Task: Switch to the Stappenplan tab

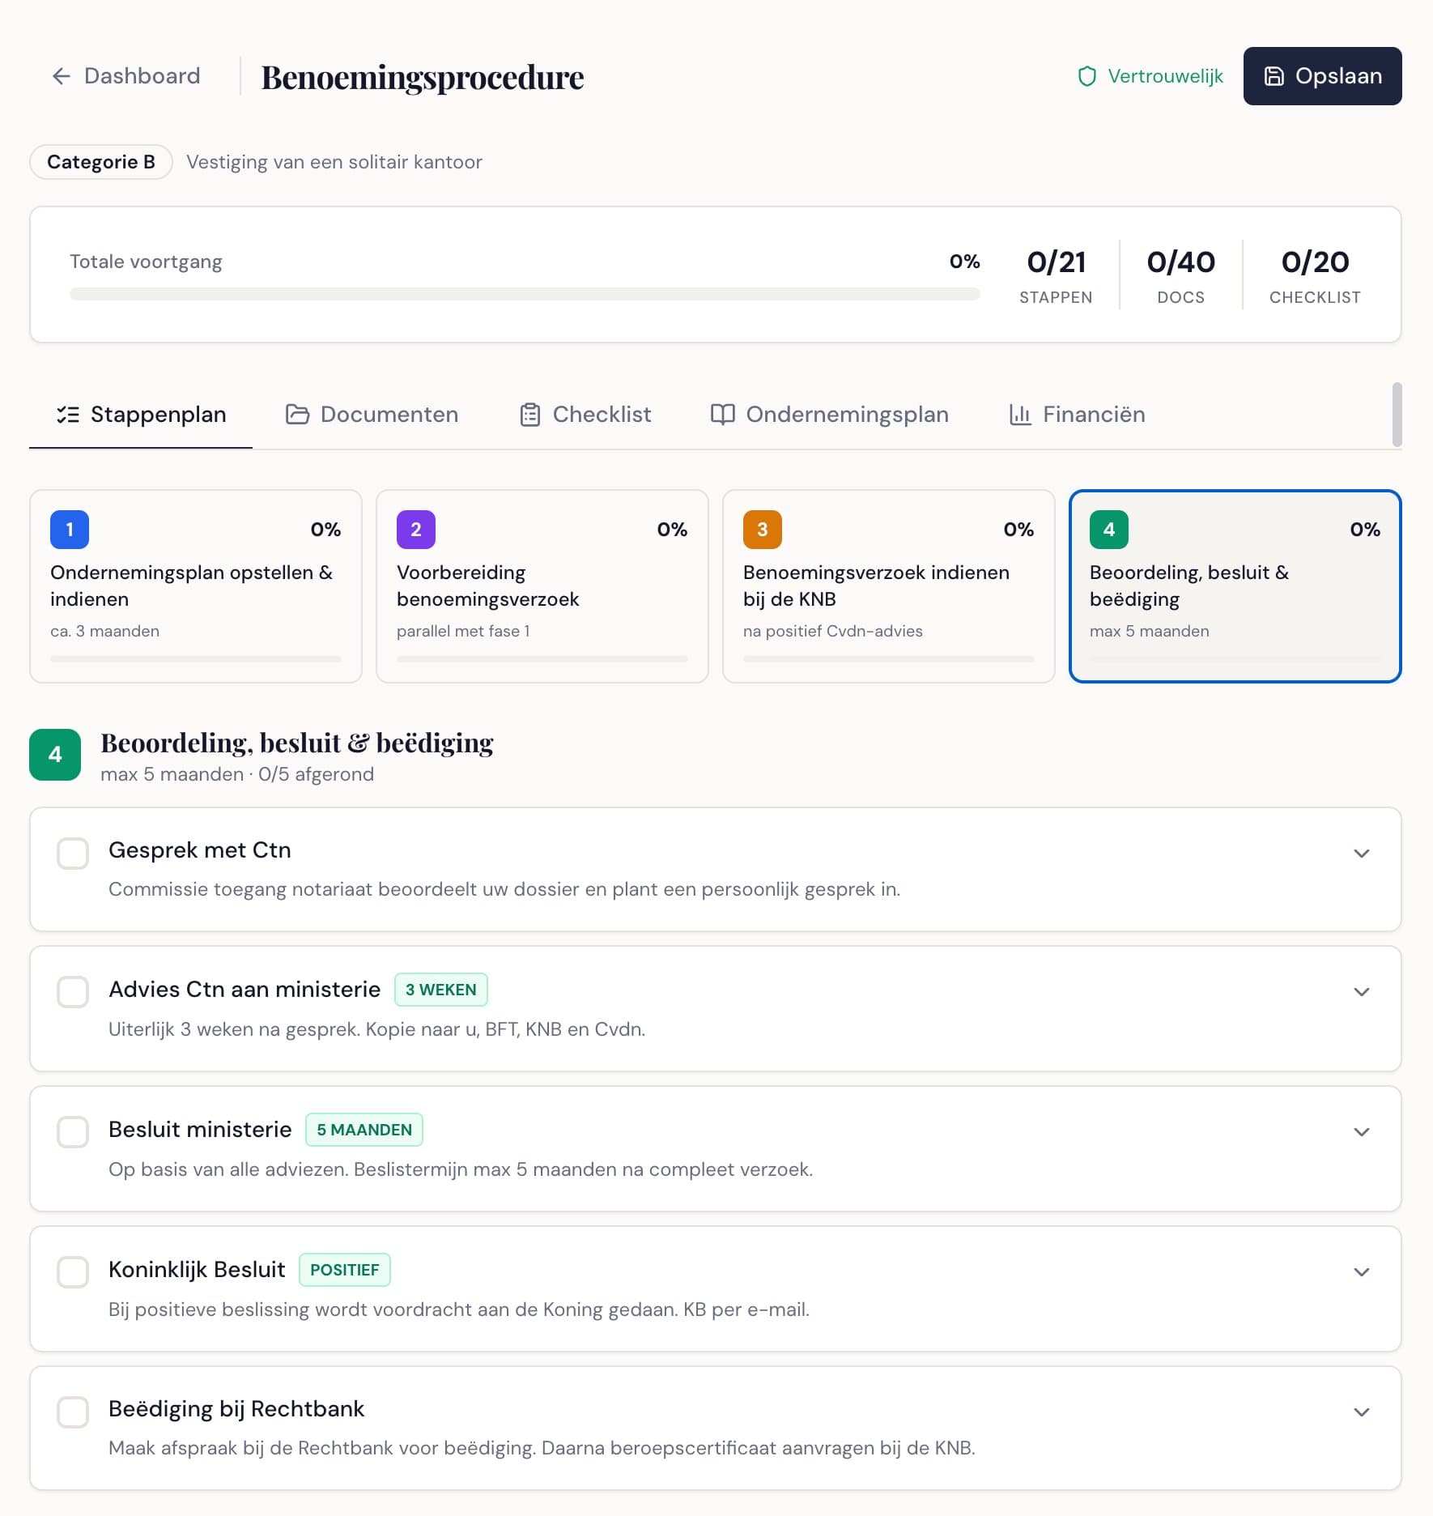Action: click(142, 415)
